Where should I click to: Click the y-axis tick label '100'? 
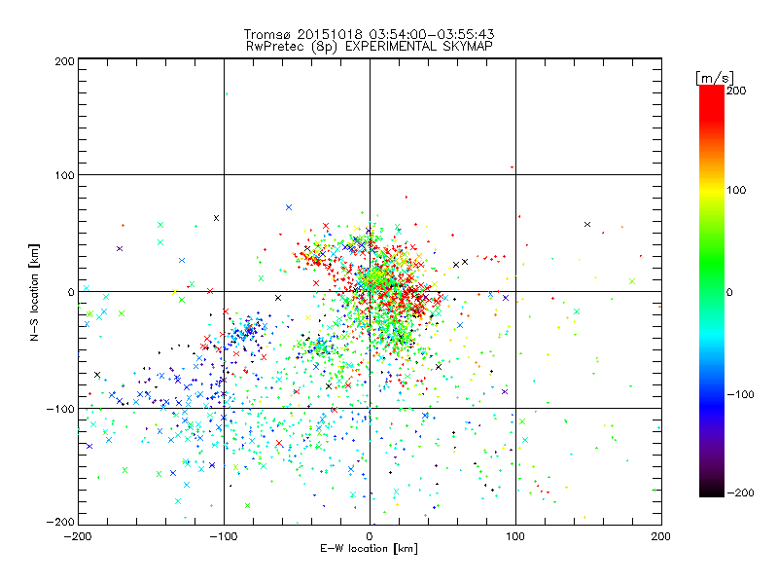64,175
